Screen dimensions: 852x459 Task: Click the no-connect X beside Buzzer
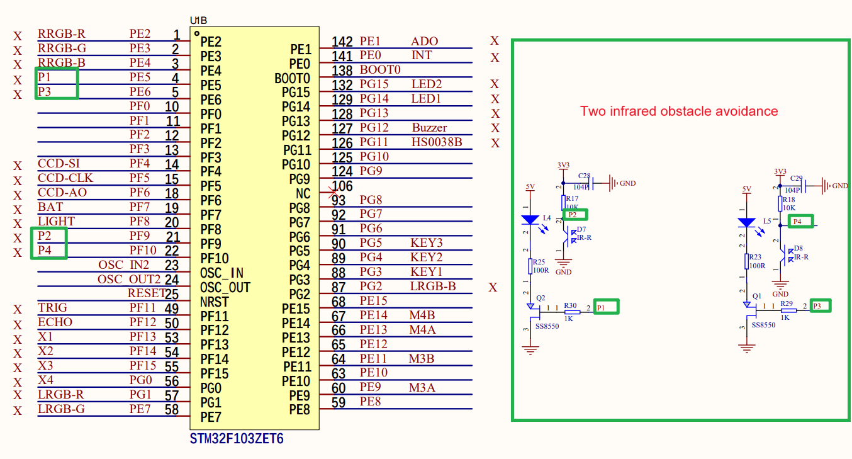495,128
